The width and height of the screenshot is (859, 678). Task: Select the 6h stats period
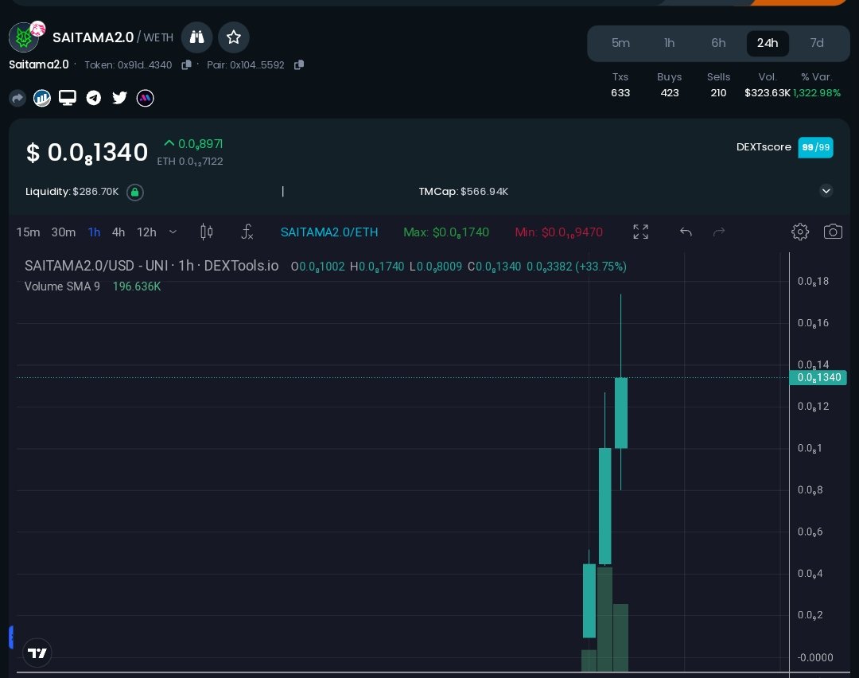click(x=718, y=43)
